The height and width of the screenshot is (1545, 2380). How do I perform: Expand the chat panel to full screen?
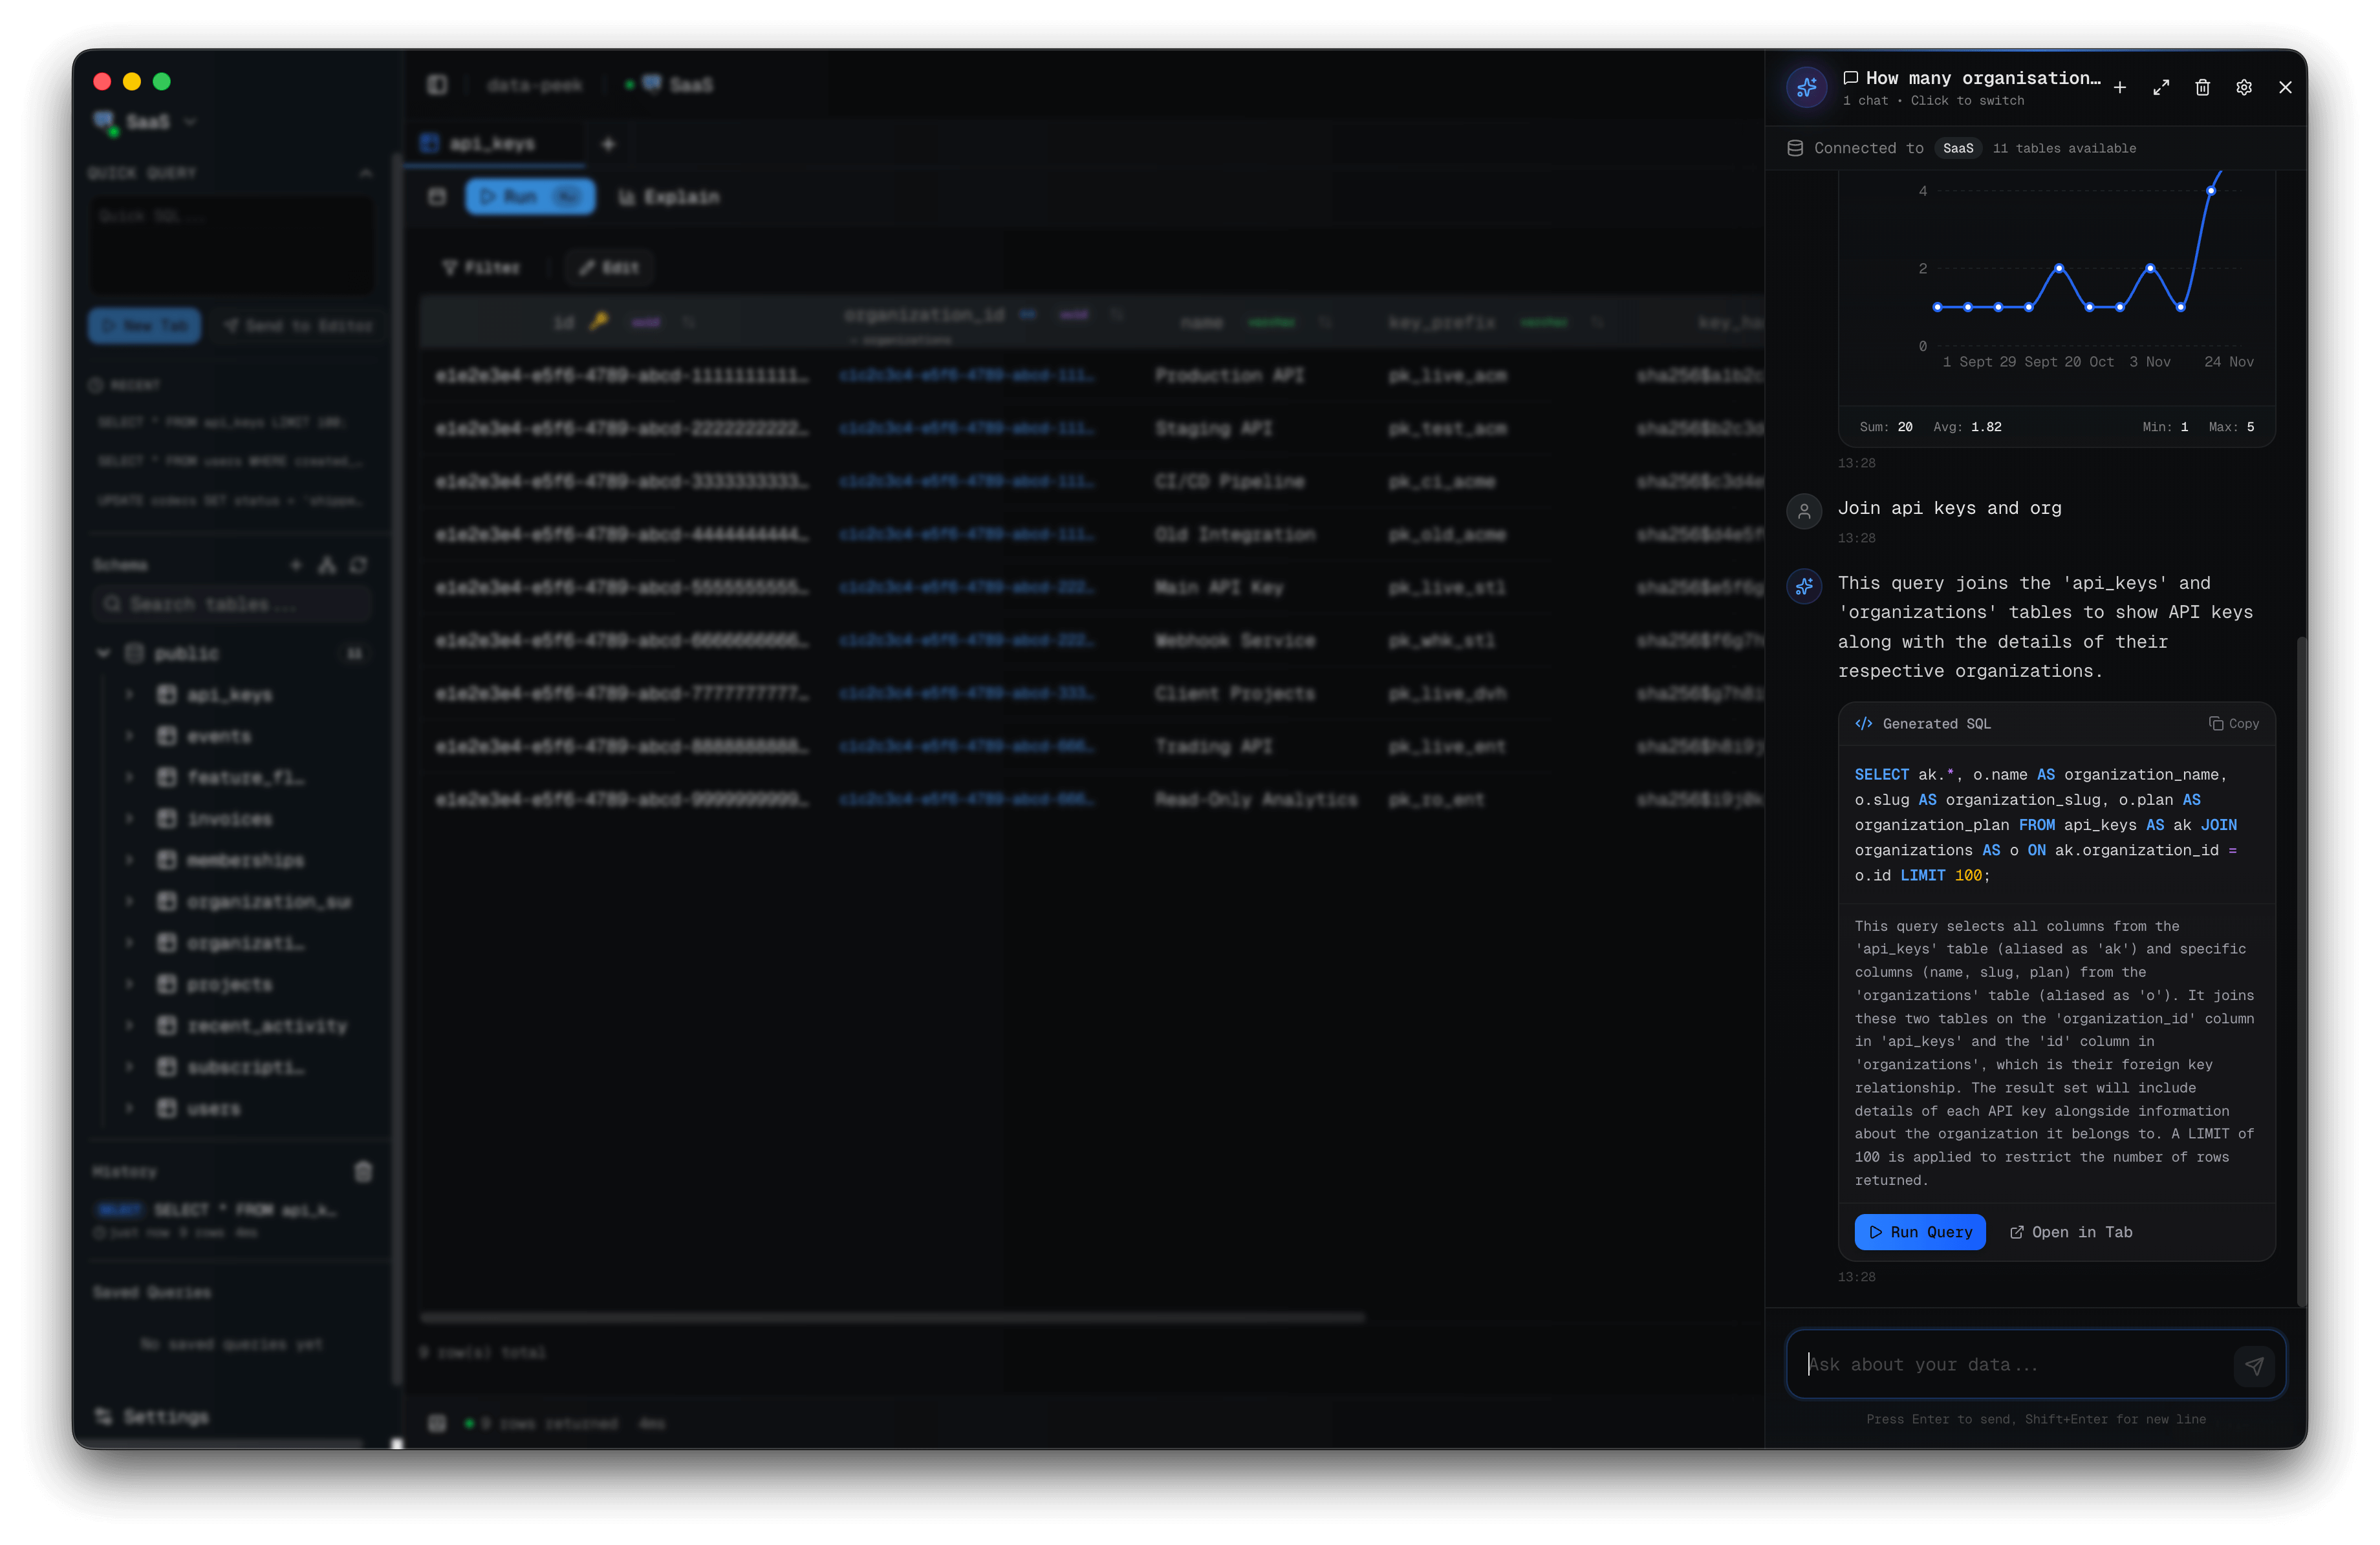tap(2161, 88)
